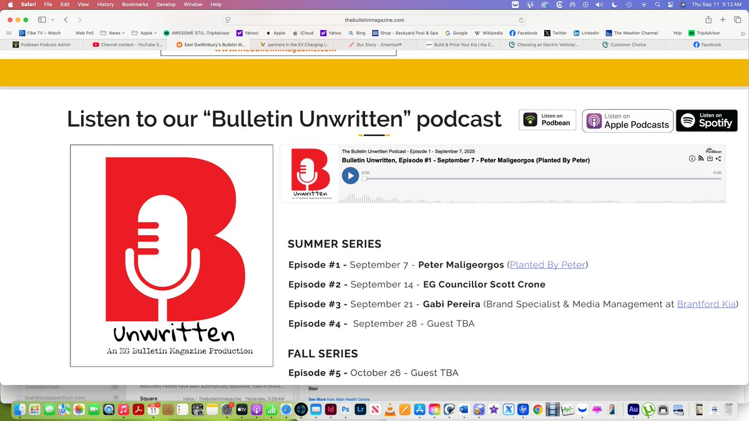749x421 pixels.
Task: Click the podcast RSS feed icon
Action: [x=701, y=158]
